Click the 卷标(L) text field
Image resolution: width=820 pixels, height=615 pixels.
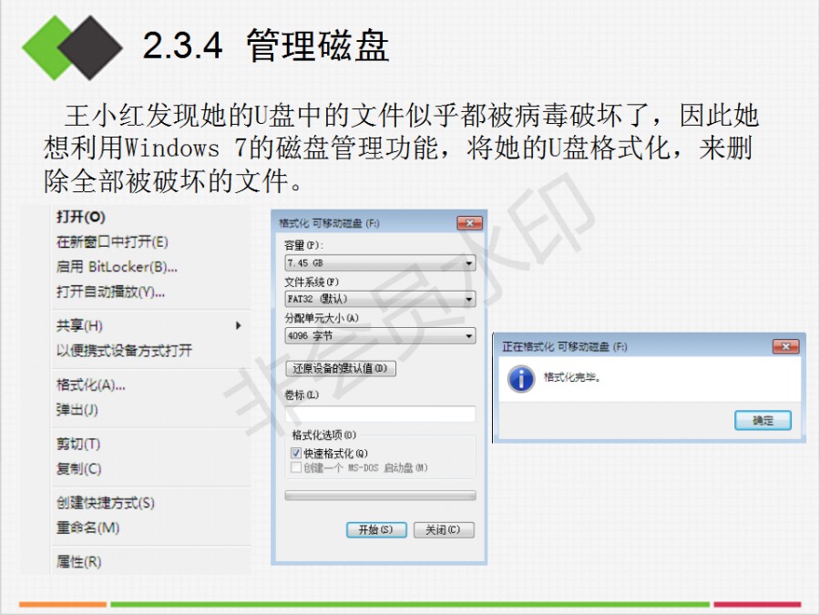click(380, 414)
